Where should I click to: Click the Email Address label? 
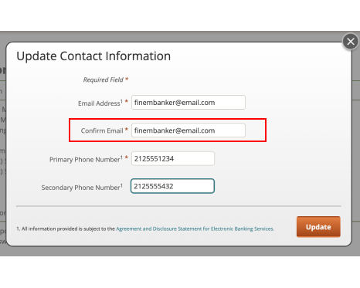coord(100,103)
